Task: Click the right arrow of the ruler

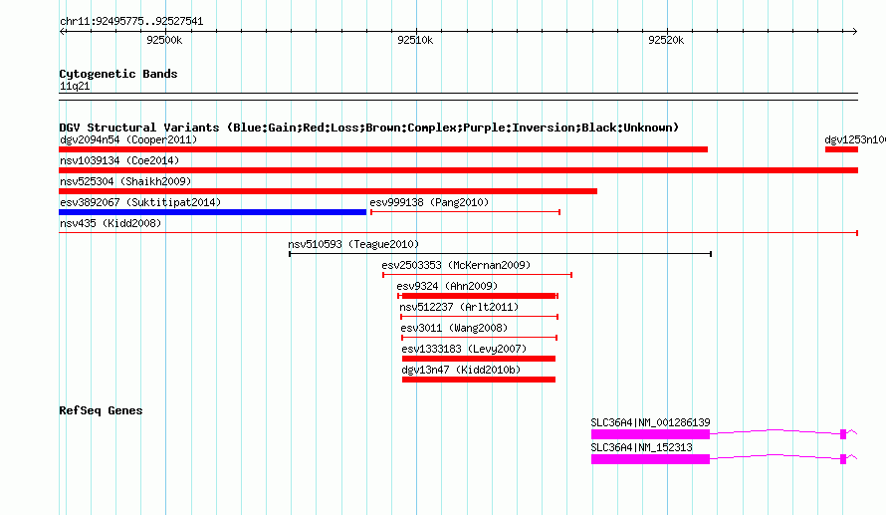Action: (854, 31)
